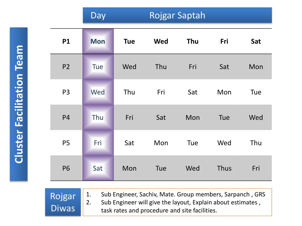Click the bold Wed cell in row P1

[161, 41]
